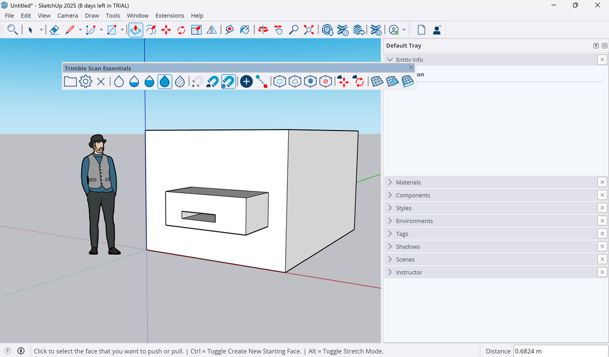This screenshot has width=609, height=357.
Task: Select the Rectangle shape tool
Action: coord(112,30)
